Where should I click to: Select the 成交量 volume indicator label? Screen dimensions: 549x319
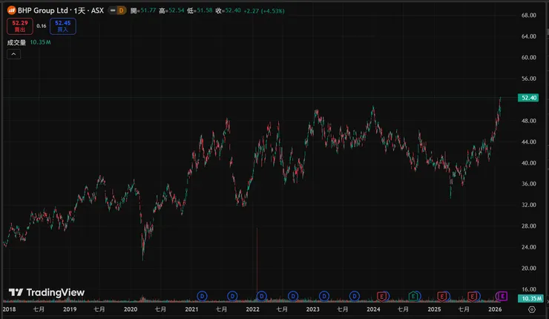pos(16,42)
